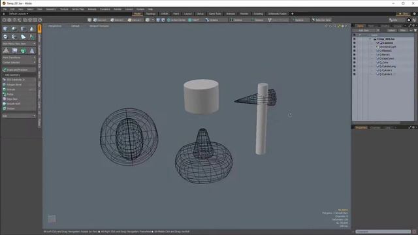
Task: Activate the Bridge tool
Action: 19,94
